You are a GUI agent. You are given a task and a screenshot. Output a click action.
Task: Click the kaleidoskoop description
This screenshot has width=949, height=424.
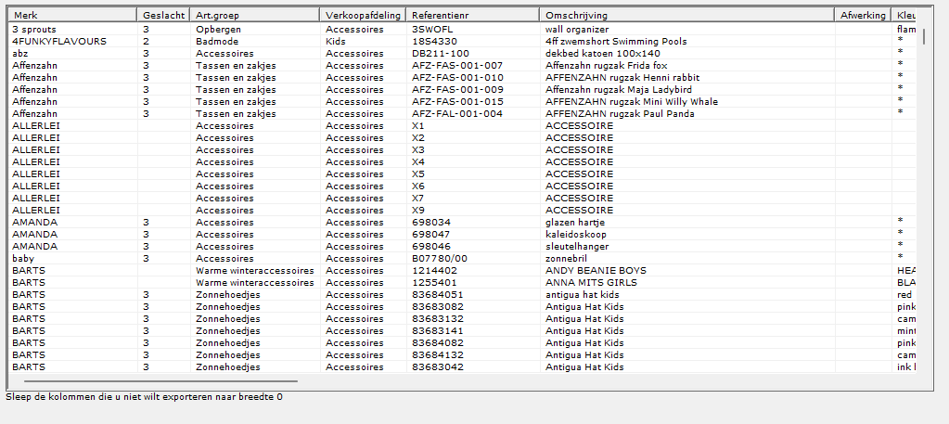(x=575, y=235)
